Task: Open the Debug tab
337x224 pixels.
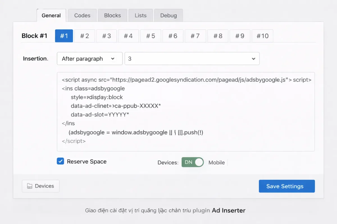Action: [x=168, y=15]
